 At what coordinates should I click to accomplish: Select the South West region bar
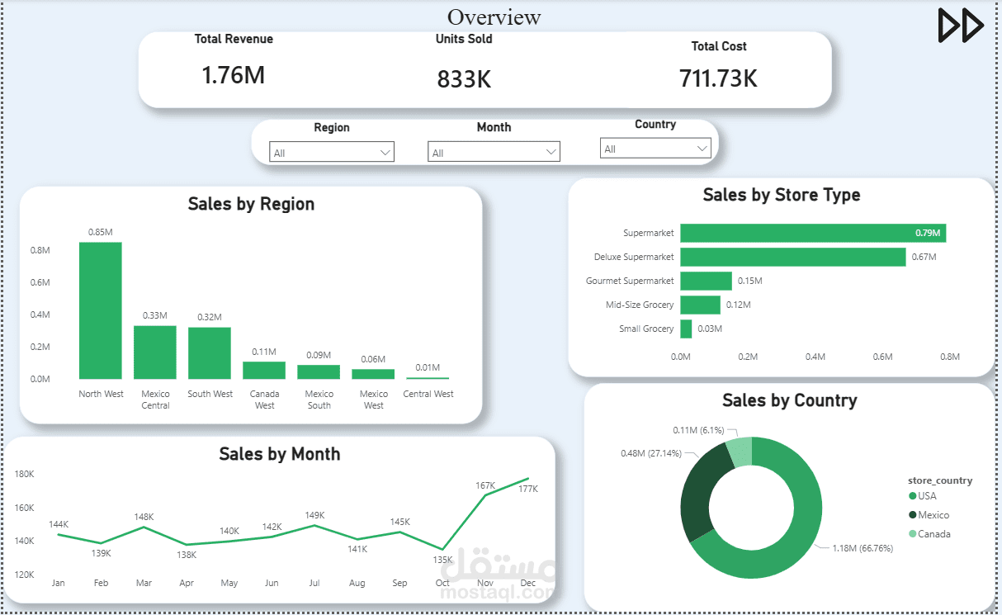210,353
